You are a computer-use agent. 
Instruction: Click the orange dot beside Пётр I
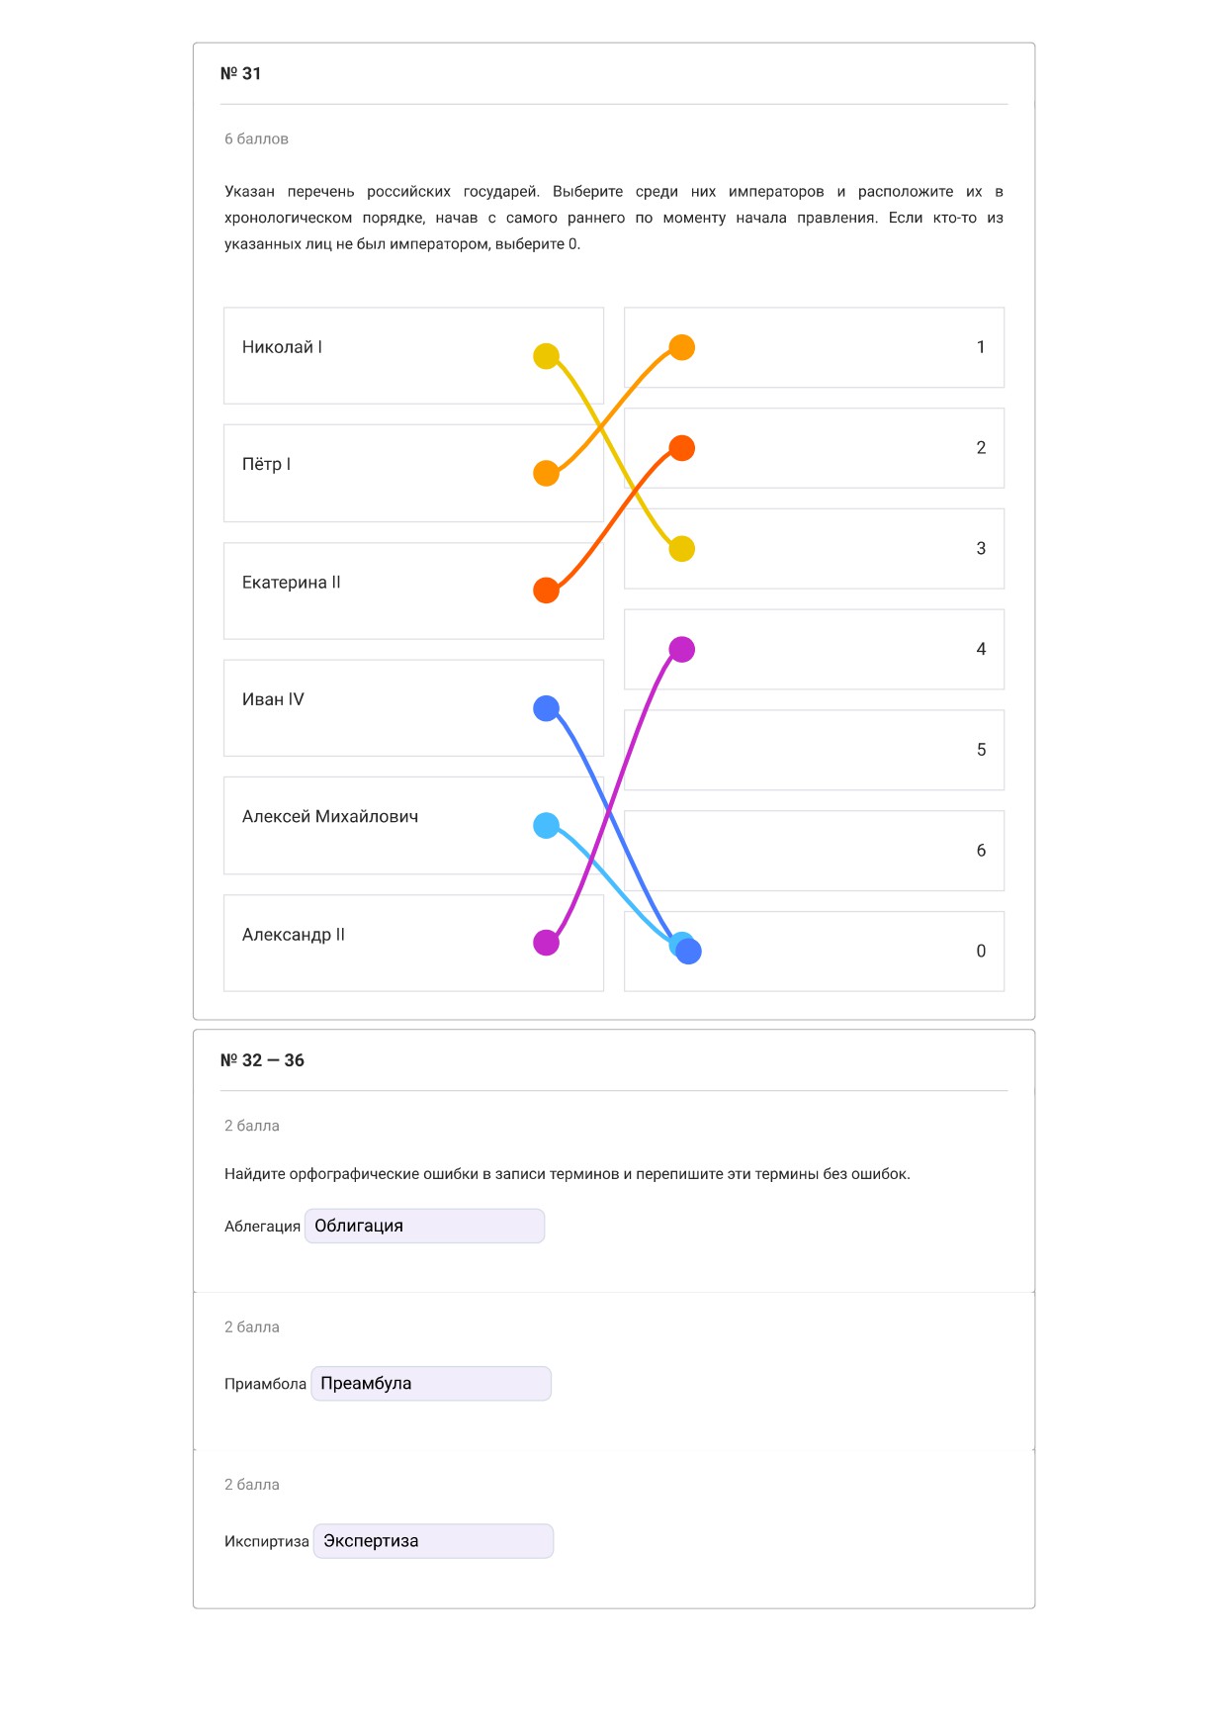coord(546,473)
